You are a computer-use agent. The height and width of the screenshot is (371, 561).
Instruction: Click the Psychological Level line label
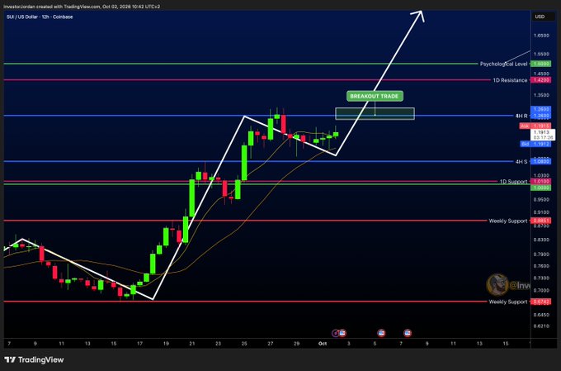click(x=503, y=64)
